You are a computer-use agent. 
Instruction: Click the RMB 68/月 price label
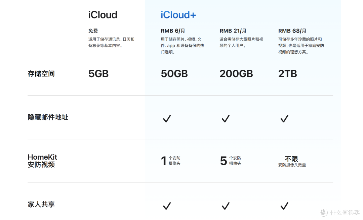coord(292,31)
